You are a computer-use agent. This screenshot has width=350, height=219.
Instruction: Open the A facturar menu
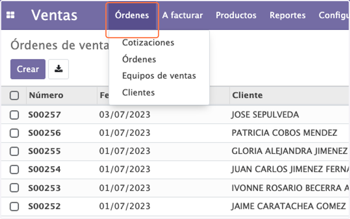point(182,15)
